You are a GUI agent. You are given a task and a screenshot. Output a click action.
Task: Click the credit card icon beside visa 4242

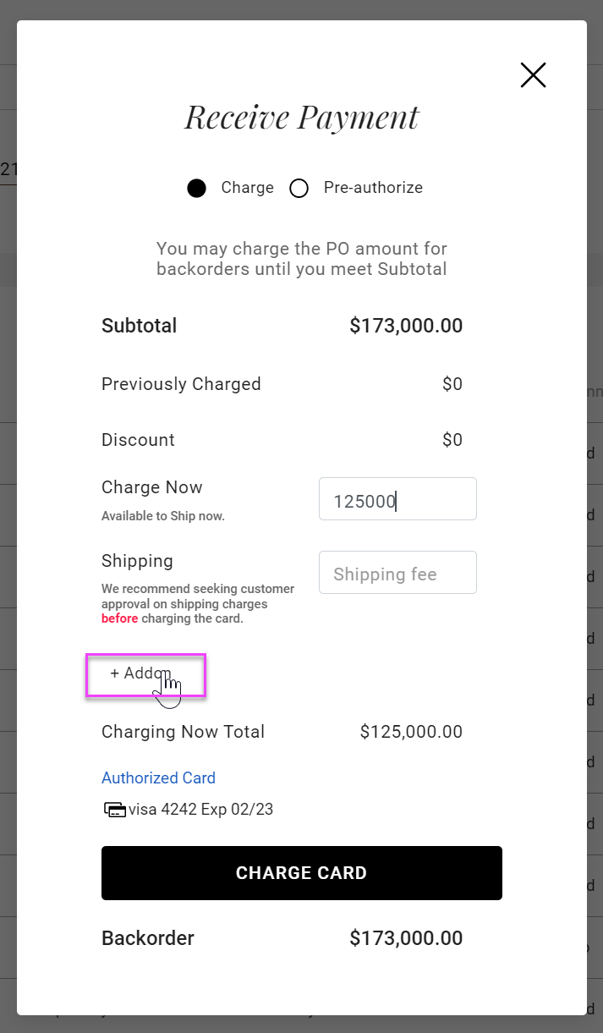114,810
